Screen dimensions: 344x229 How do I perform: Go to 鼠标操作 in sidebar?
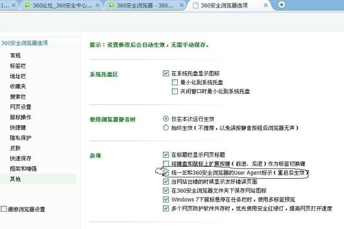[21, 117]
